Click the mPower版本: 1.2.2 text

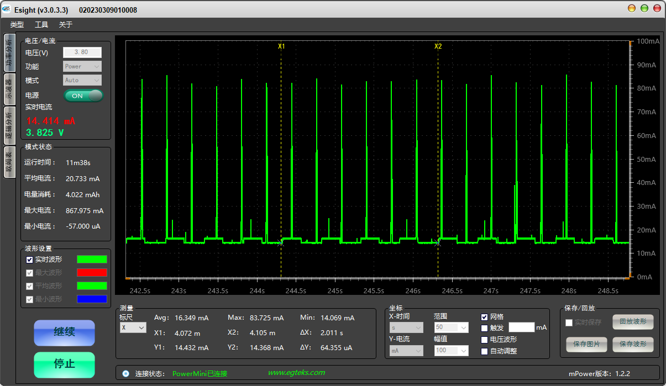(599, 374)
